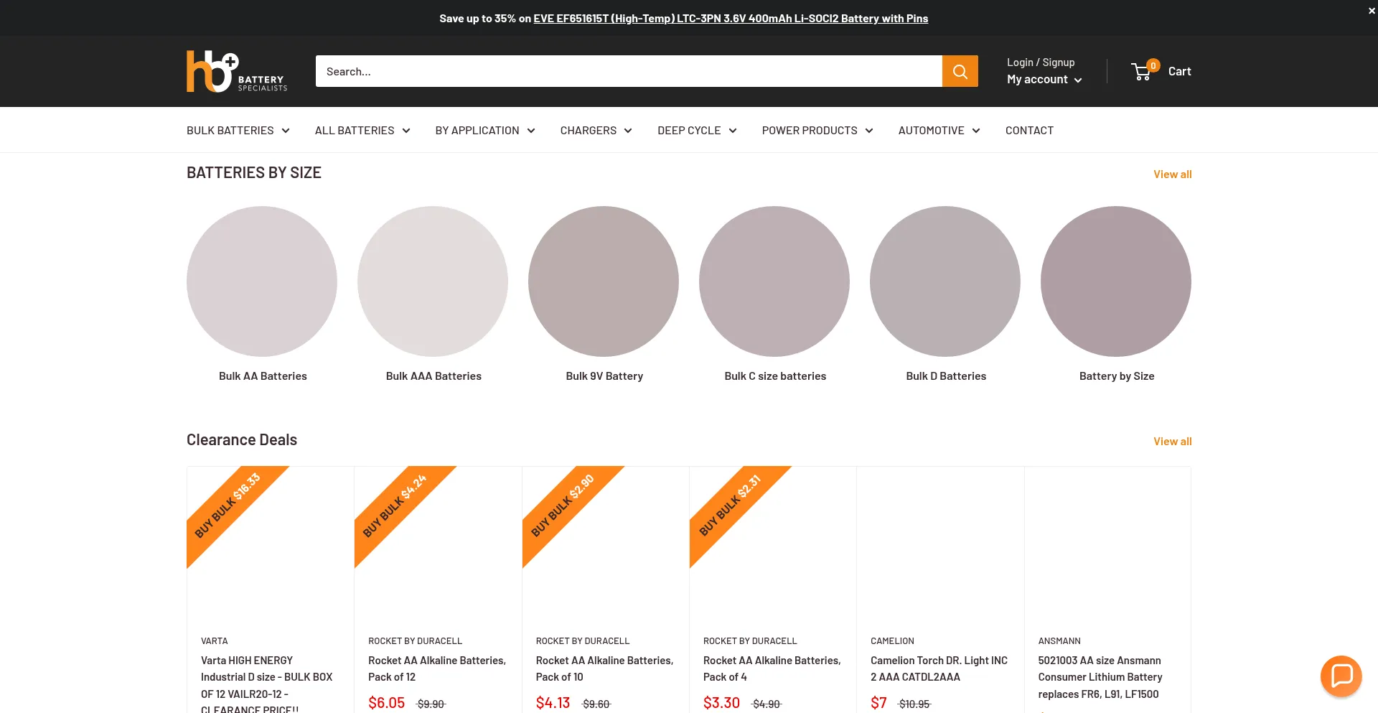Select the Bulk D Batteries circle image
Screen dimensions: 1378x713
pos(945,281)
